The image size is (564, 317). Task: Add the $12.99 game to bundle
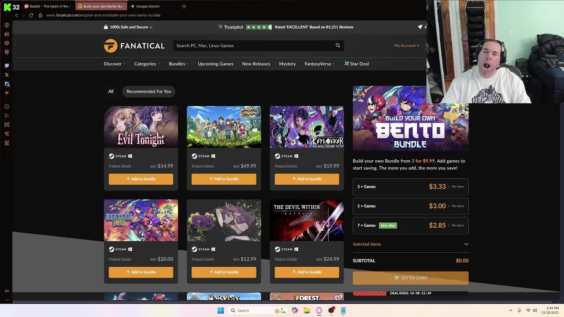click(224, 272)
